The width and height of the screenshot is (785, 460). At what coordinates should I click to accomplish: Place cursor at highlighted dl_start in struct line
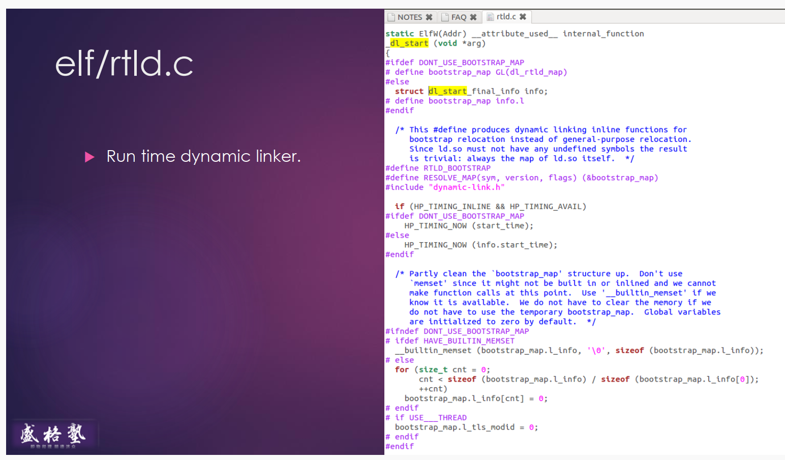[447, 91]
